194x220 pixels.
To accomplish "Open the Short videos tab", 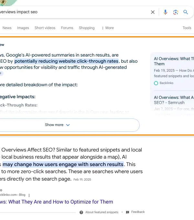I will [45, 28].
